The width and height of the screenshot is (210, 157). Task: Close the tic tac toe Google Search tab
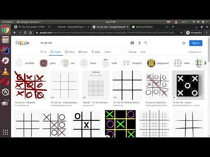point(127,27)
